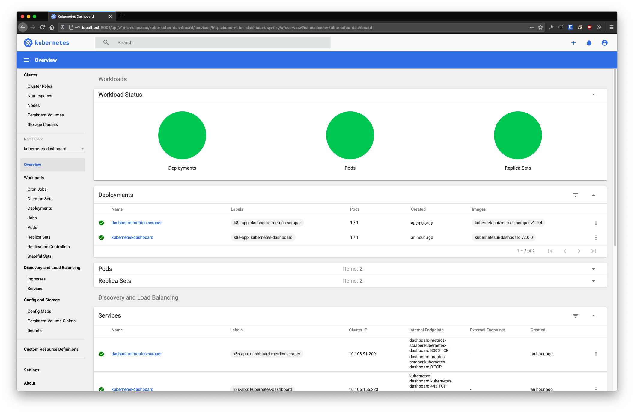Bookmark this page with star icon

click(540, 27)
